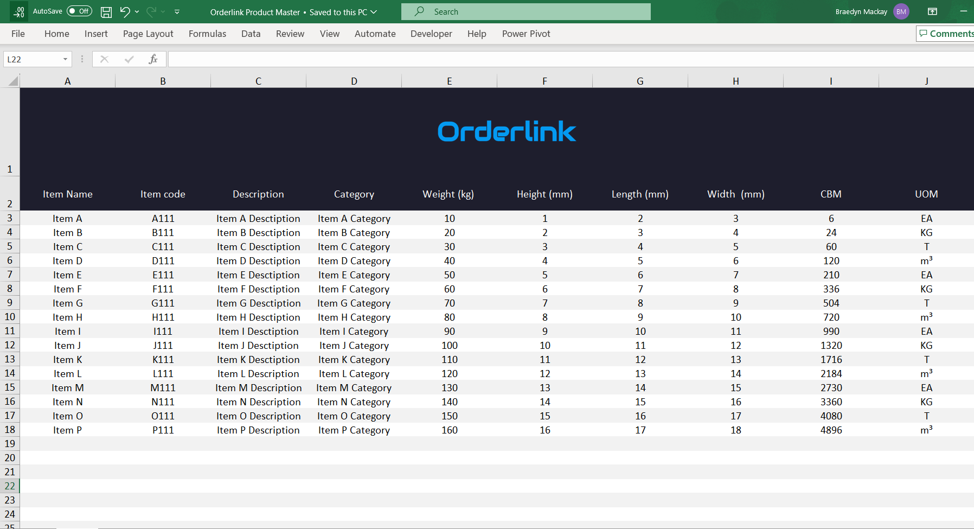This screenshot has height=529, width=974.
Task: Switch to the View tab
Action: tap(330, 34)
